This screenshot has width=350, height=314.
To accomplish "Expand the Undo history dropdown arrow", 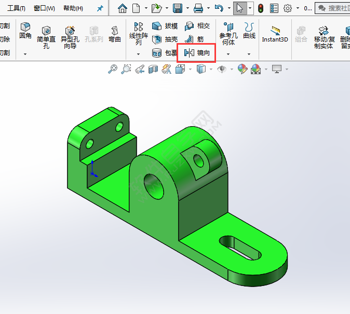I will tap(229, 8).
